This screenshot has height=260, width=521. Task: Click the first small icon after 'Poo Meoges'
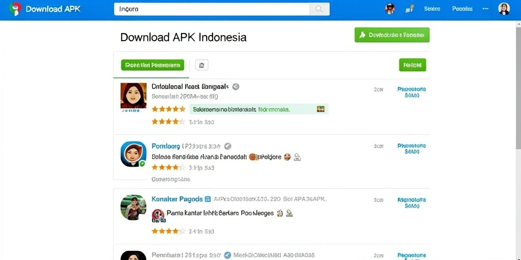[280, 213]
